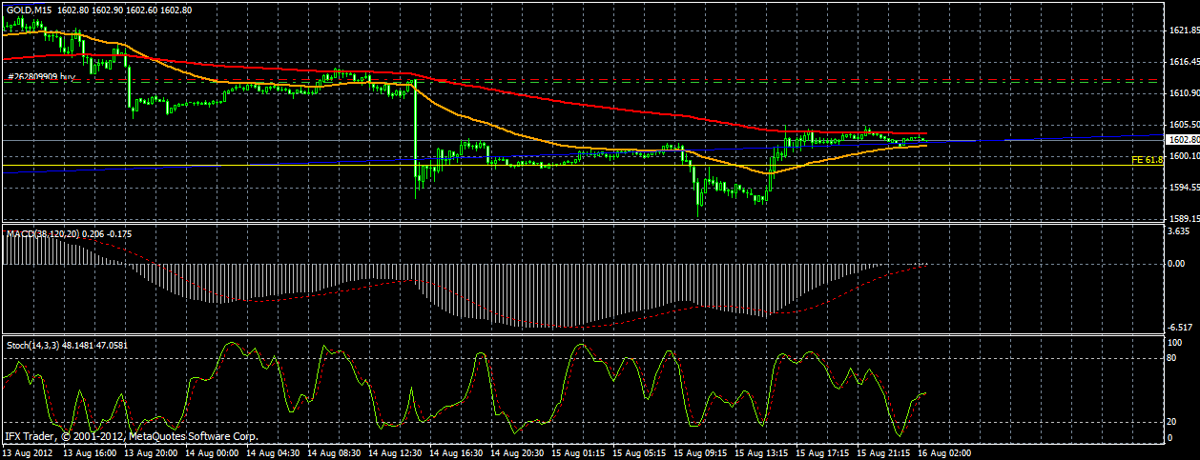Viewport: 1200px width, 460px height.
Task: Click the 1610.90 price scale label
Action: point(1184,93)
